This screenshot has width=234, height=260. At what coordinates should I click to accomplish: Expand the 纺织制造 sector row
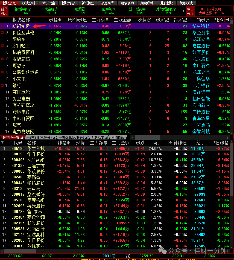pyautogui.click(x=2, y=26)
